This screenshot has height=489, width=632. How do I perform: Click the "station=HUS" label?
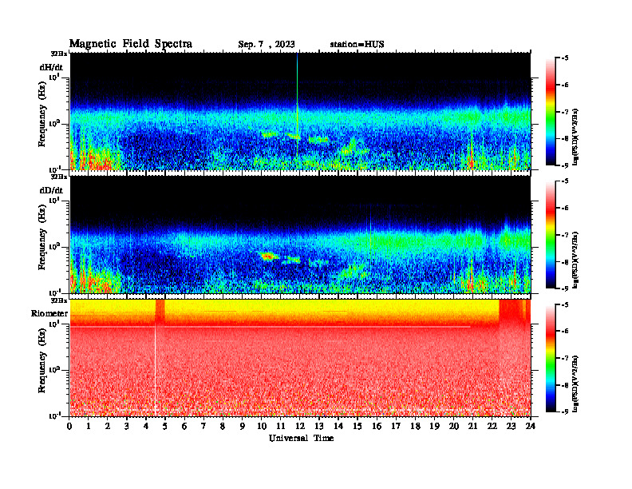357,45
